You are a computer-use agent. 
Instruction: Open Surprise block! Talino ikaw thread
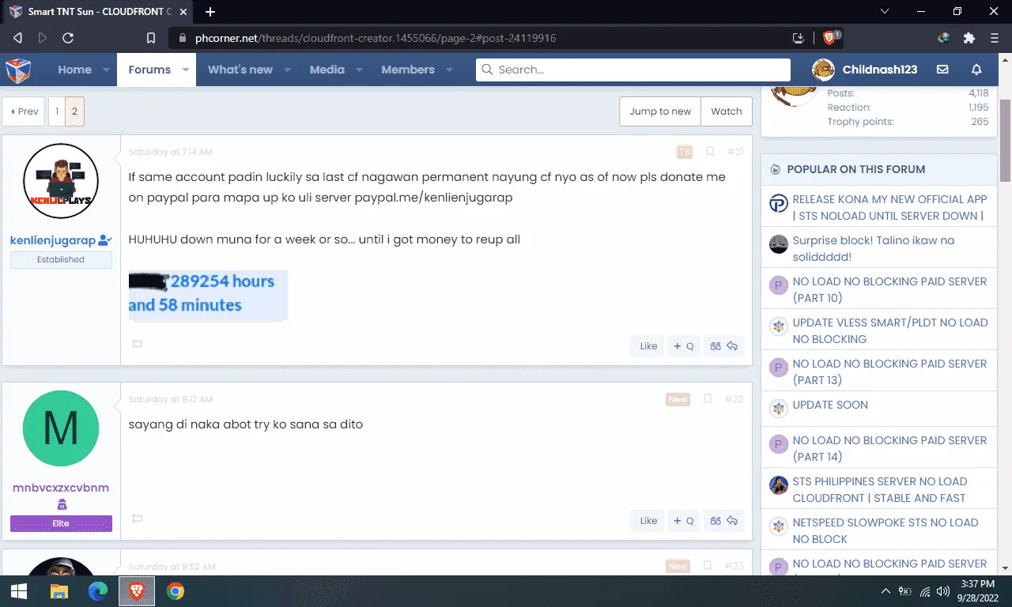874,248
